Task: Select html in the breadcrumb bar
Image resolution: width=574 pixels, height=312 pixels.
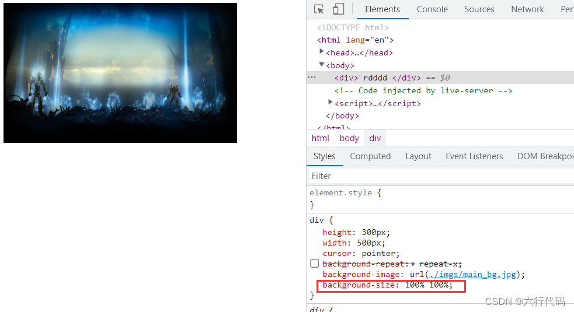Action: pos(321,138)
